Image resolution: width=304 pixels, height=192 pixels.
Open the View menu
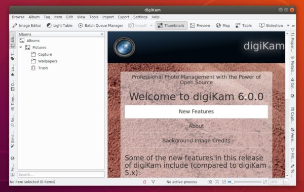(81, 17)
